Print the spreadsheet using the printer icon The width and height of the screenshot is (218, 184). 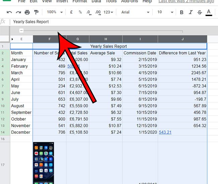27,12
